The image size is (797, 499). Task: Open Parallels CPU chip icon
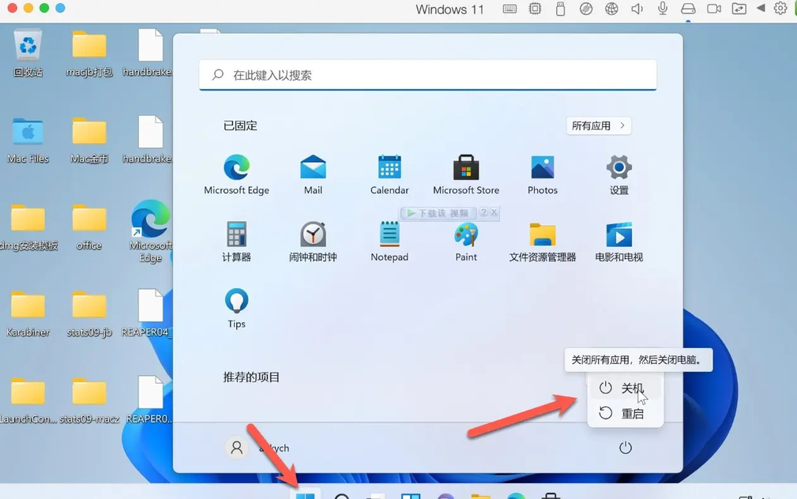(x=535, y=9)
